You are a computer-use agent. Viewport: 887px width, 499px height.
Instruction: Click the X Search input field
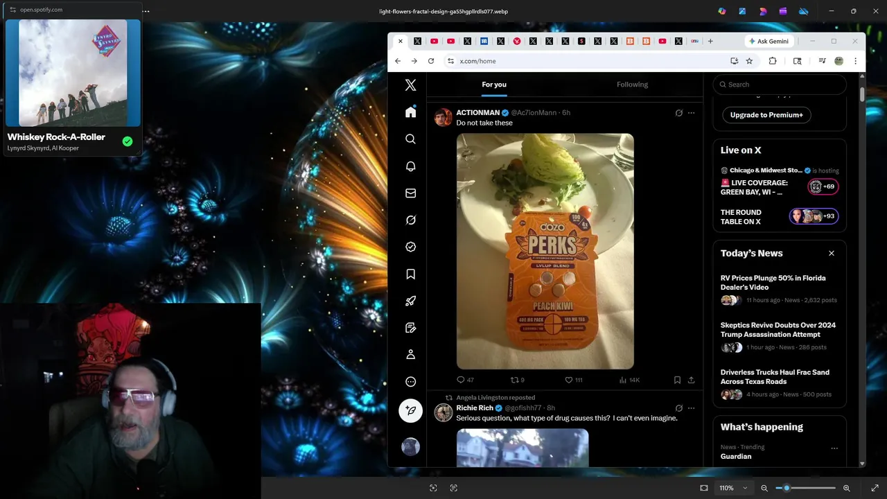click(780, 85)
